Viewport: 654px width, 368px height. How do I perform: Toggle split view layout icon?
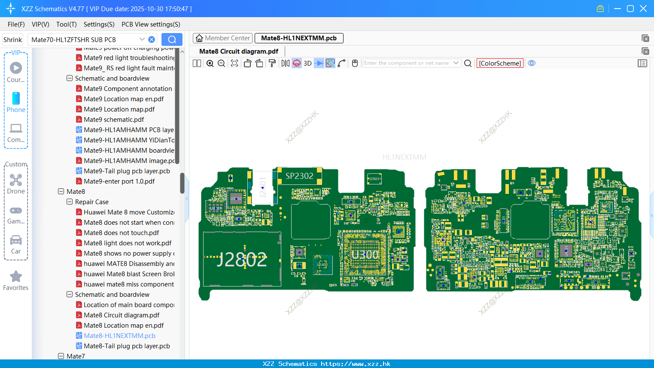[x=197, y=63]
